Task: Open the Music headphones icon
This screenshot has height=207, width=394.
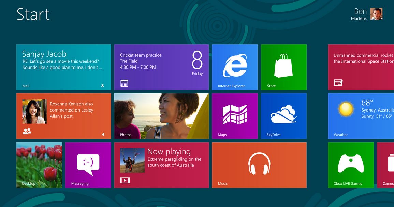Action: [x=259, y=163]
